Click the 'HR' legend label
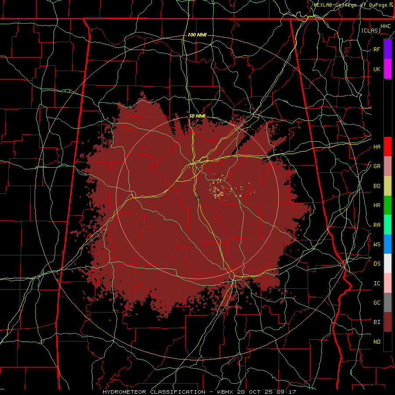This screenshot has height=395, width=395. coord(377,205)
